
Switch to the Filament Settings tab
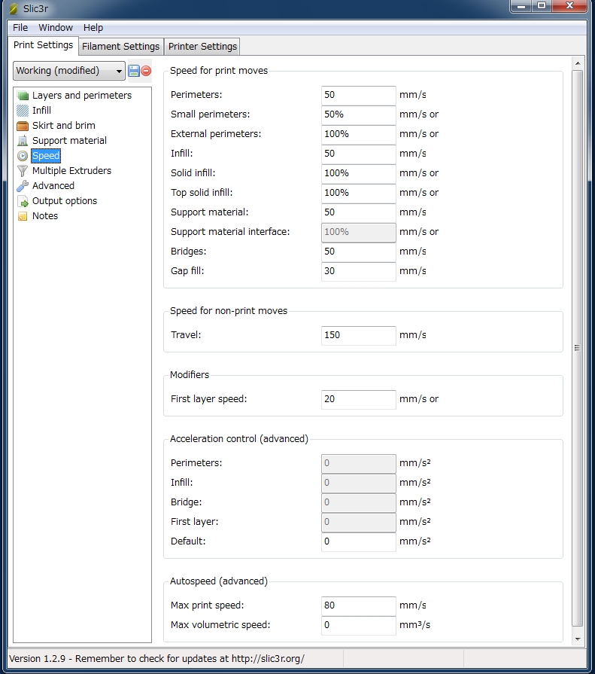point(120,47)
